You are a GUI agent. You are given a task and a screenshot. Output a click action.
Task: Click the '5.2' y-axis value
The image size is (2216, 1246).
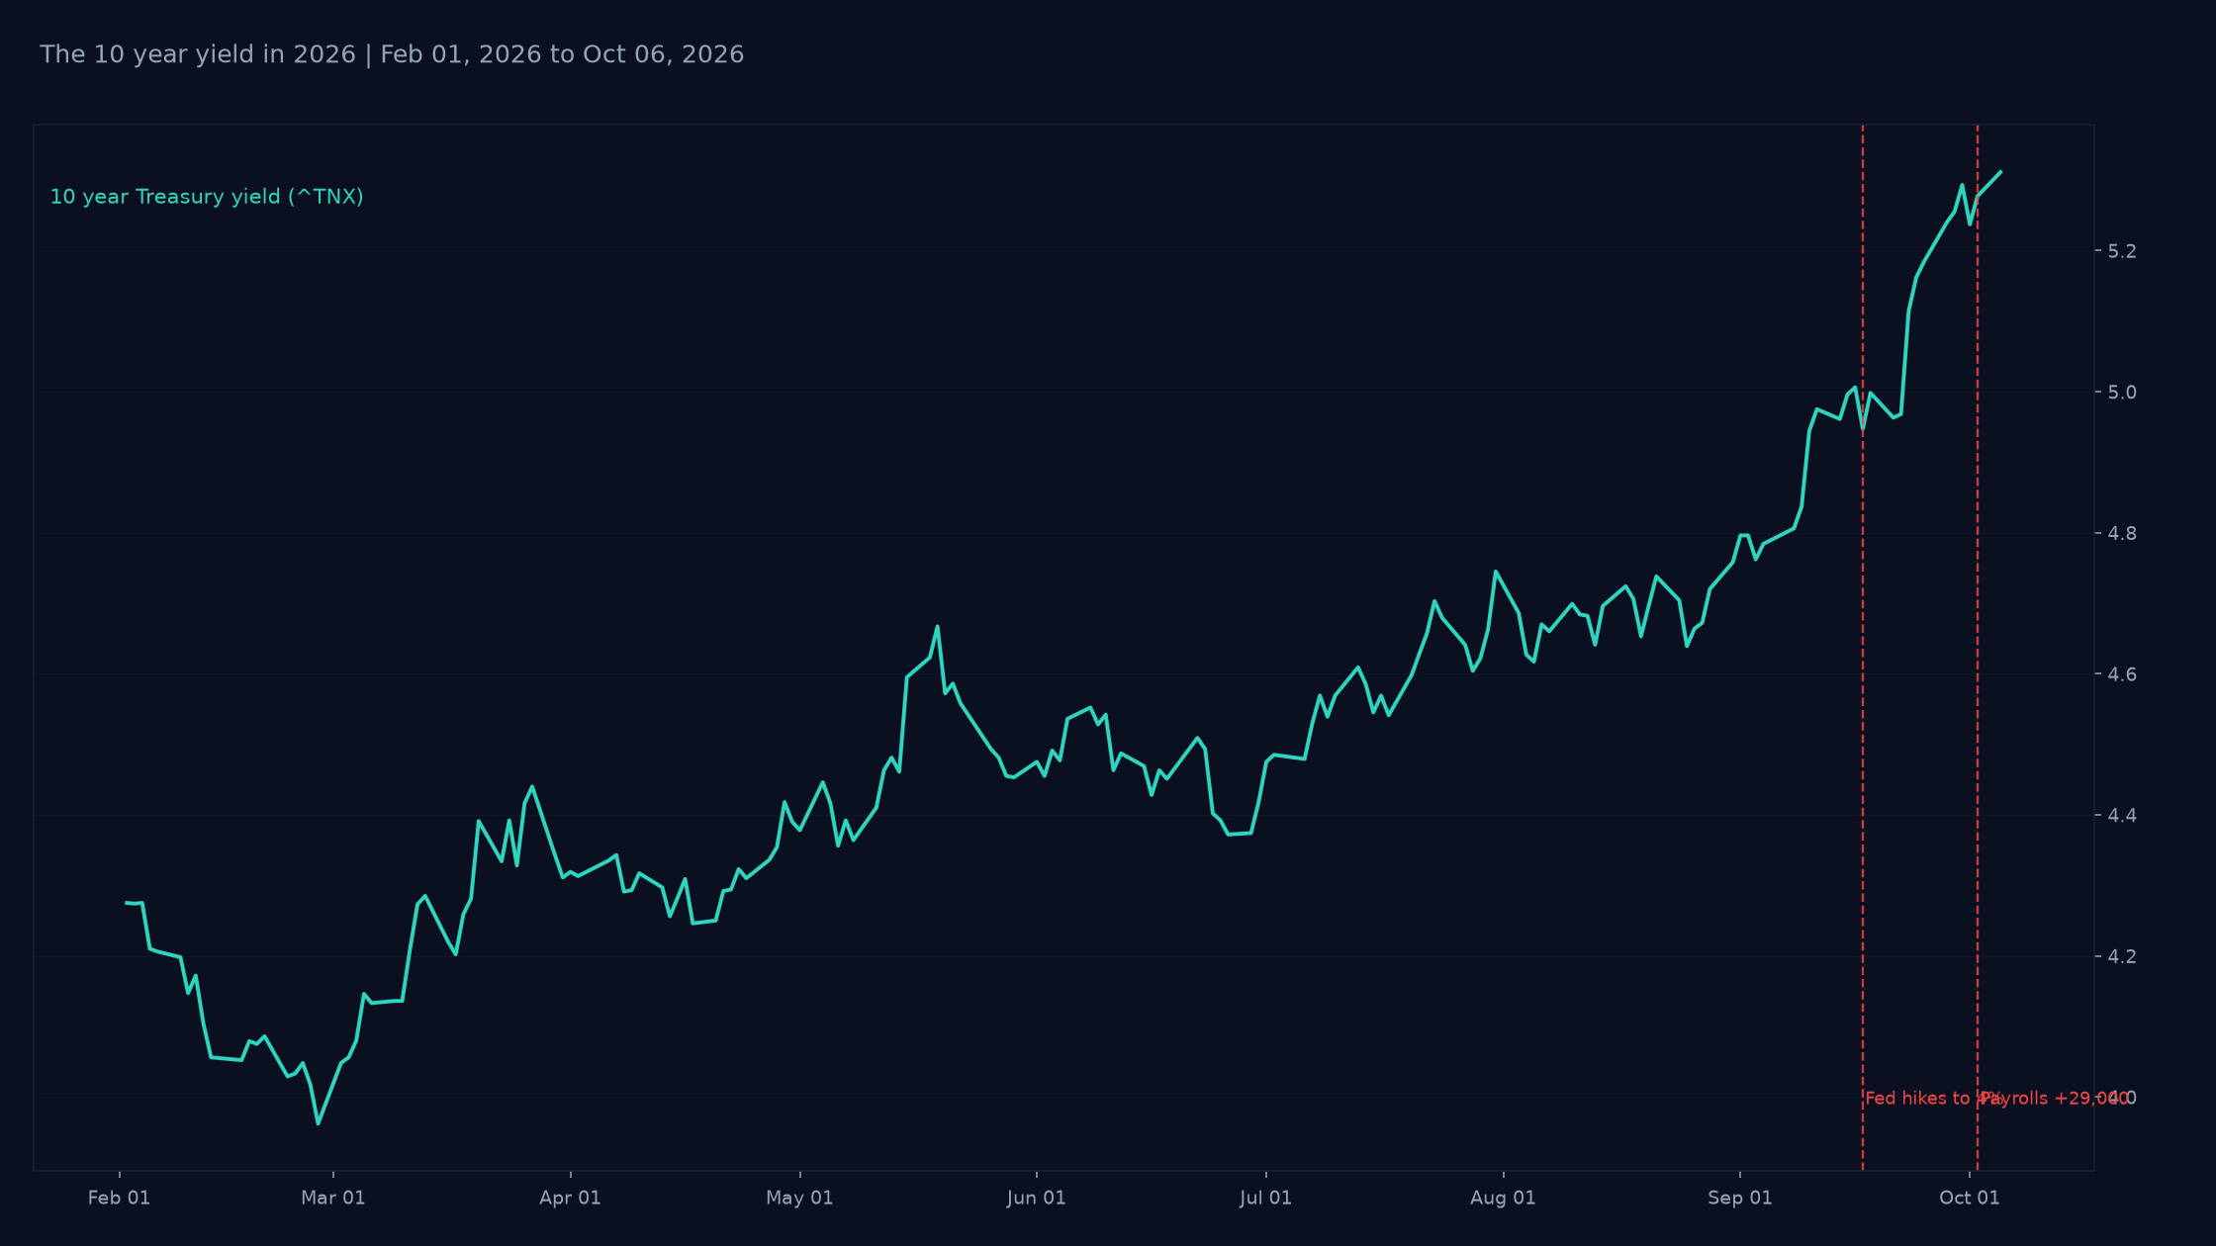point(2122,251)
